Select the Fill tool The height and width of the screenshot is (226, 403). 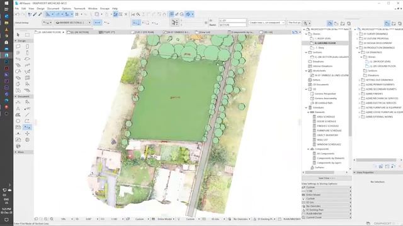pos(18,115)
